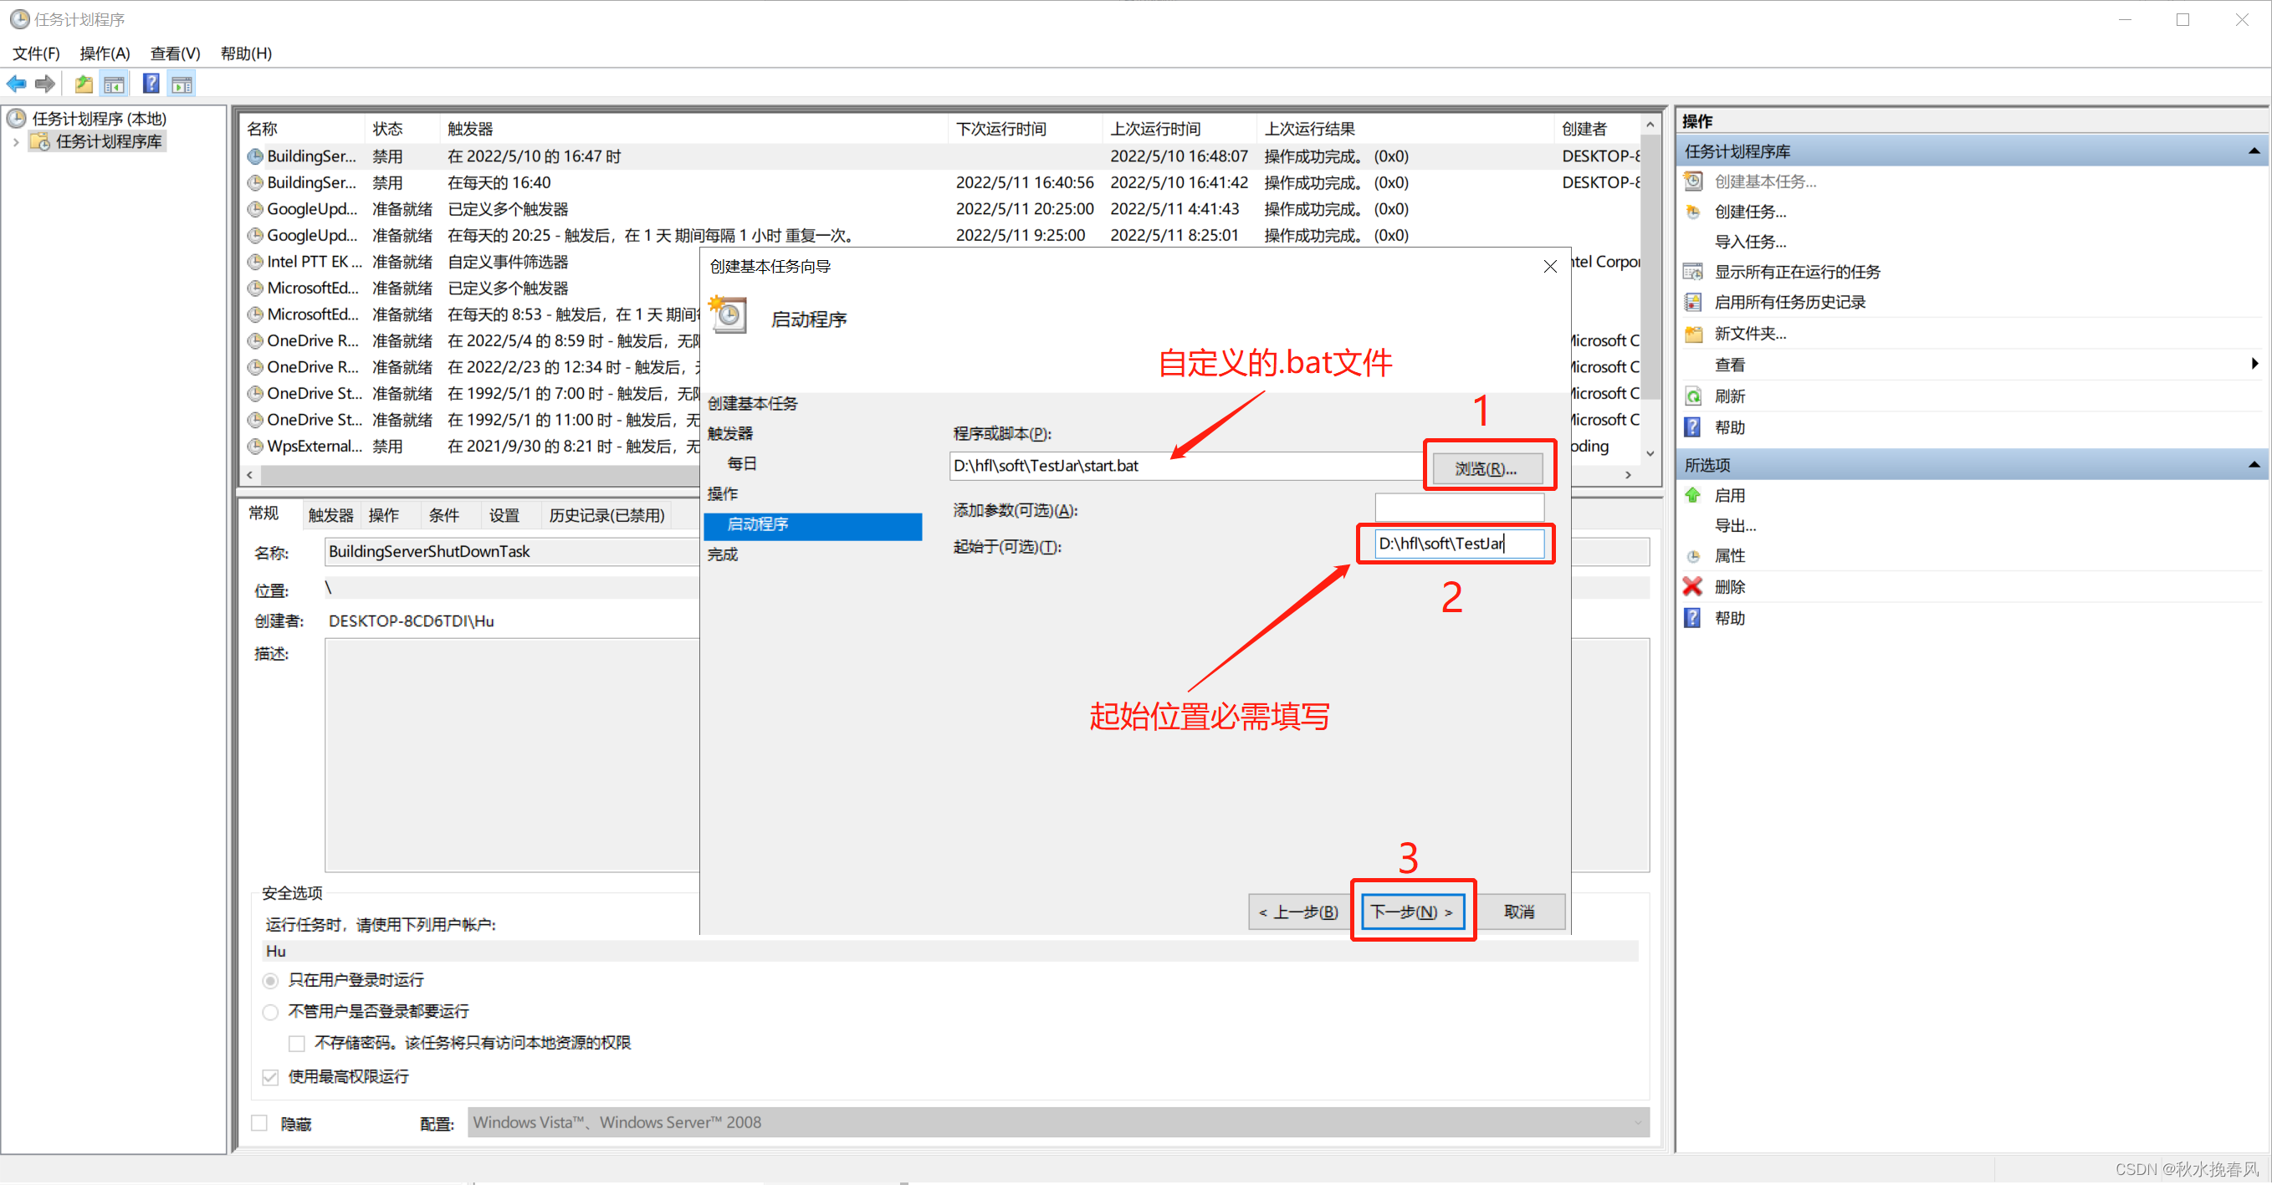
Task: Click the 创建任务 icon in the Actions pane
Action: 1692,212
